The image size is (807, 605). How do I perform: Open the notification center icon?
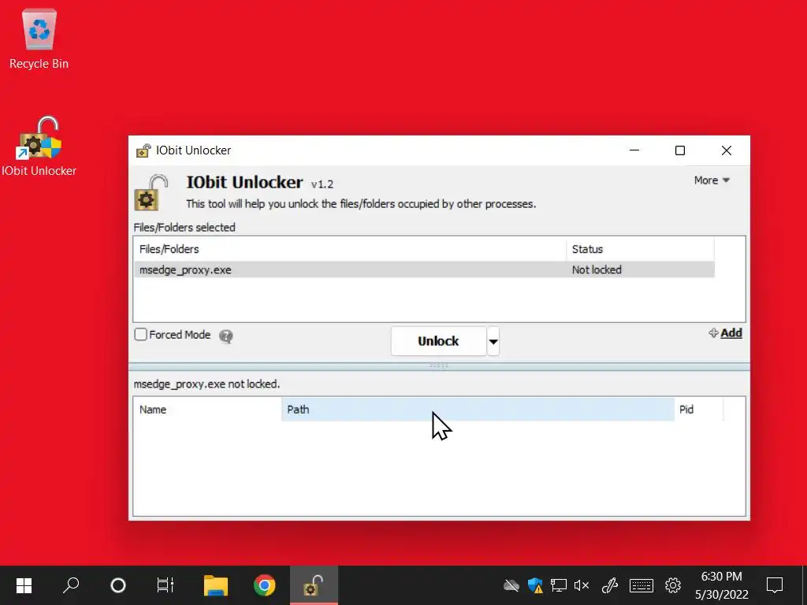(775, 585)
